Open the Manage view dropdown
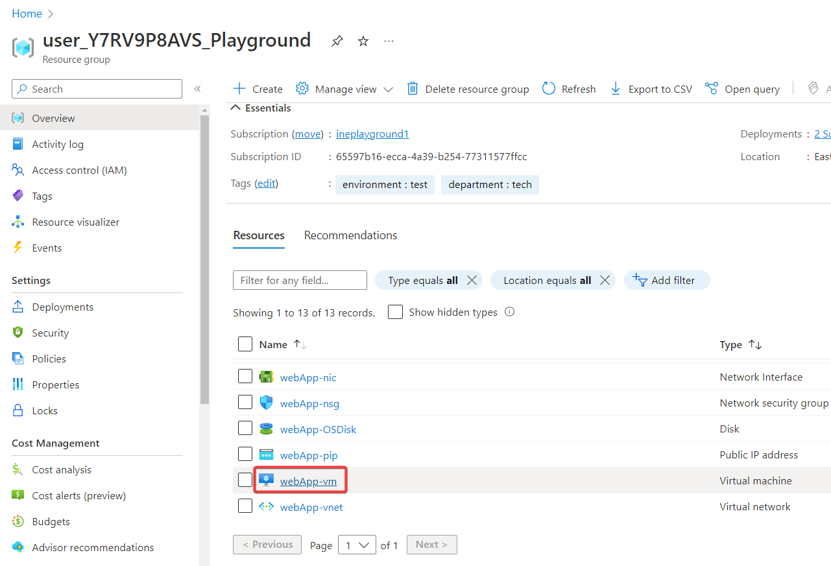The image size is (831, 566). point(345,89)
